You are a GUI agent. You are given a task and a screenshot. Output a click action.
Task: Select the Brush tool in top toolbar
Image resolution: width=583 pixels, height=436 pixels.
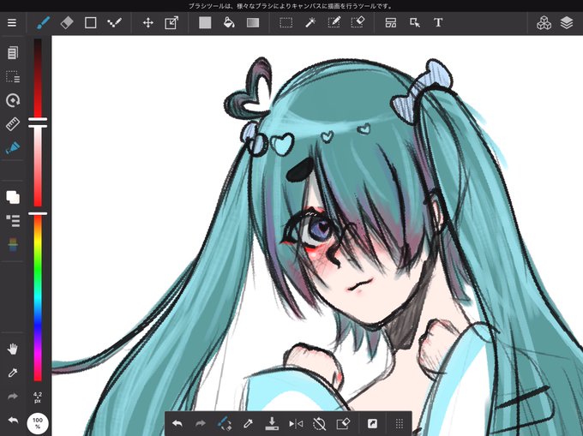coord(43,22)
